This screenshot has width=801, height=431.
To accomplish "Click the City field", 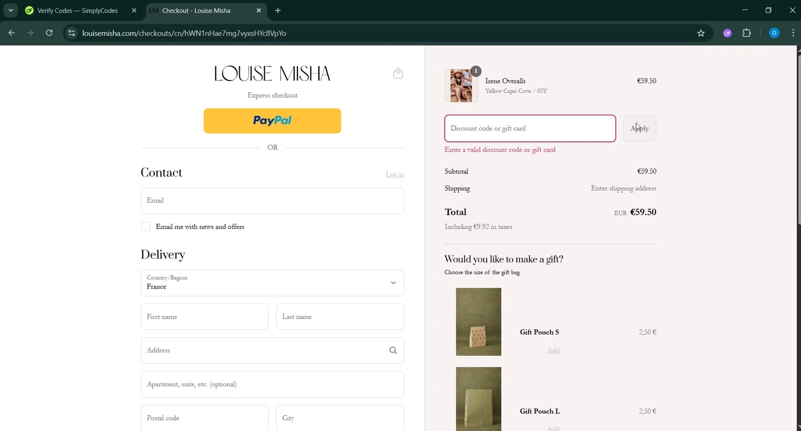I will 340,418.
